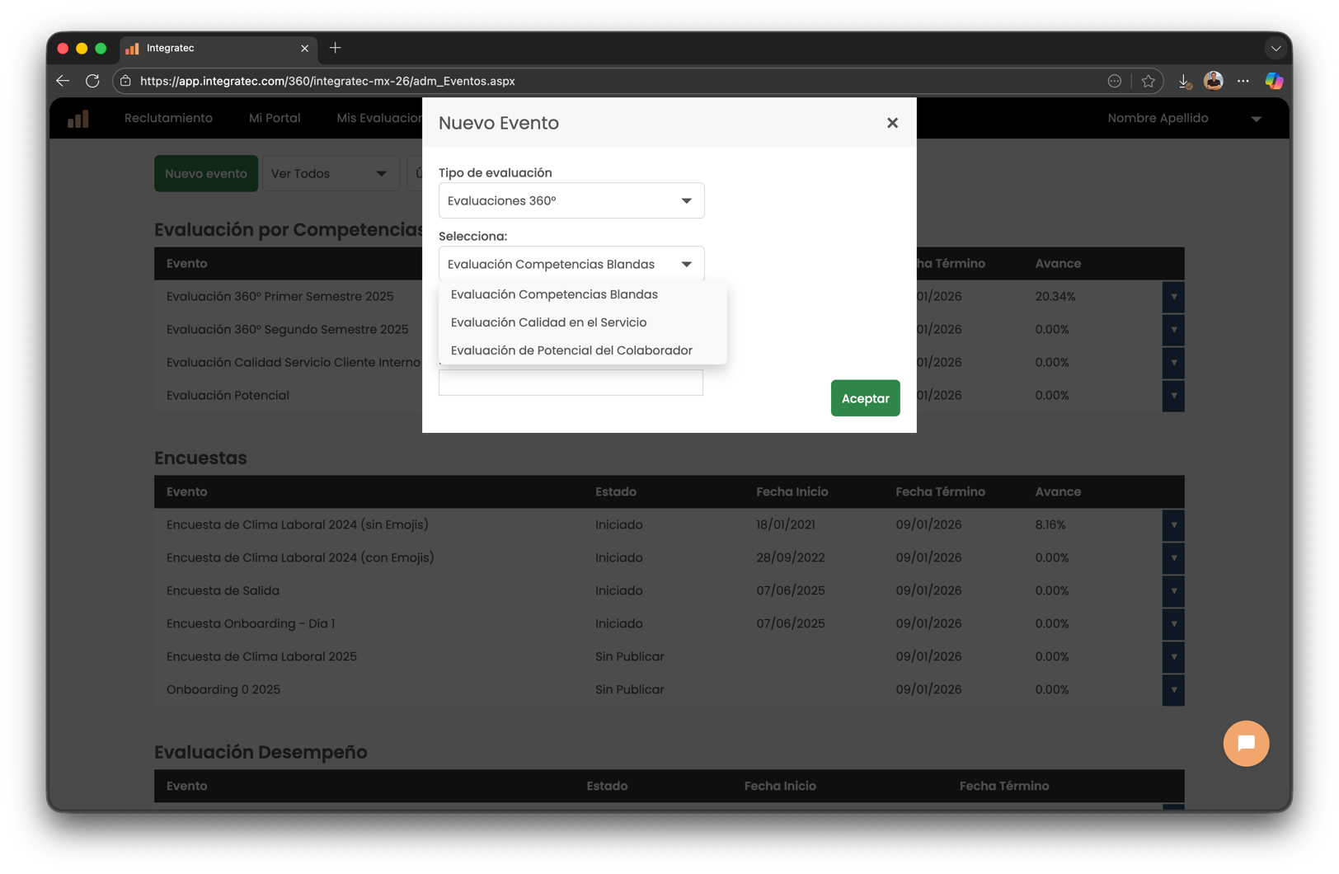Click the empty text field in dialog

pyautogui.click(x=571, y=383)
